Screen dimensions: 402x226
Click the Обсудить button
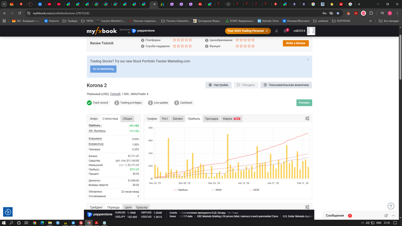[246, 85]
